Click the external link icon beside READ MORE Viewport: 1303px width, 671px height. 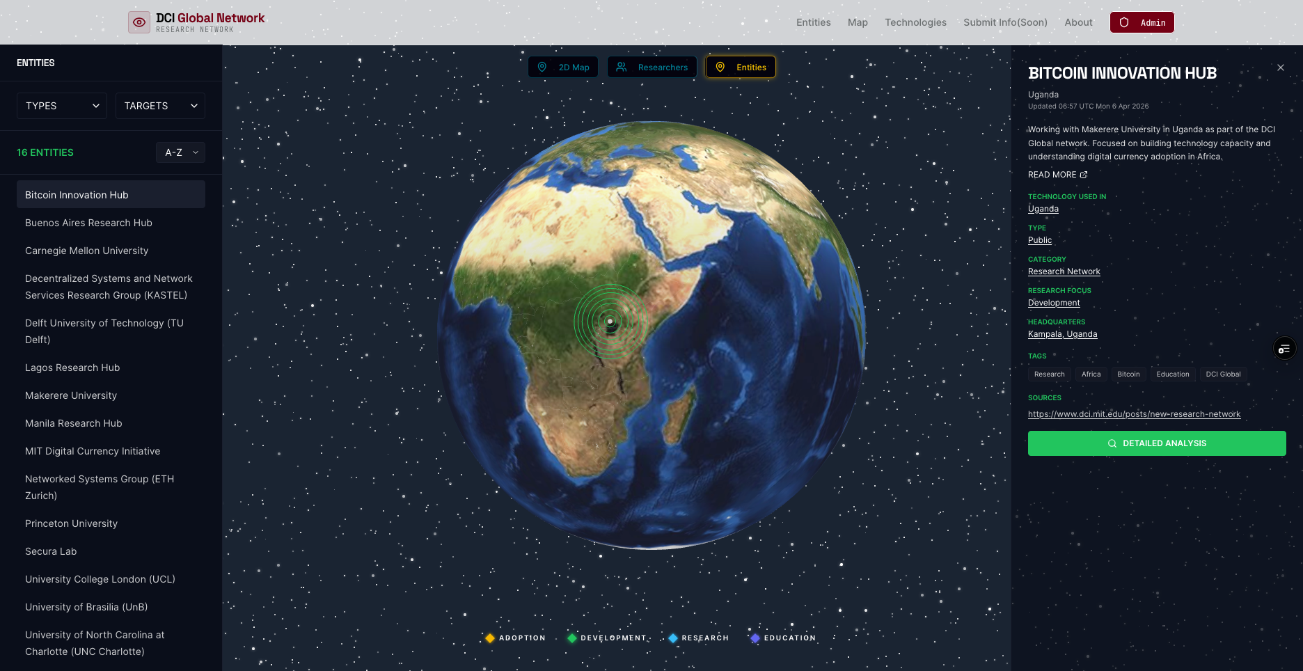tap(1084, 175)
